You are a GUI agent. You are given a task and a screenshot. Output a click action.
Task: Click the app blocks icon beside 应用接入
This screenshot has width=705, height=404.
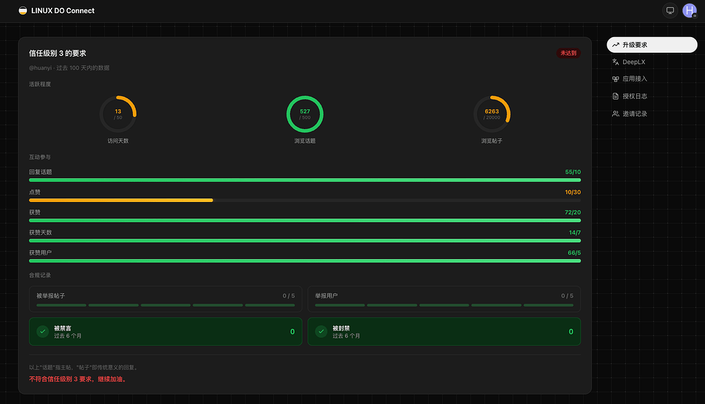(615, 79)
